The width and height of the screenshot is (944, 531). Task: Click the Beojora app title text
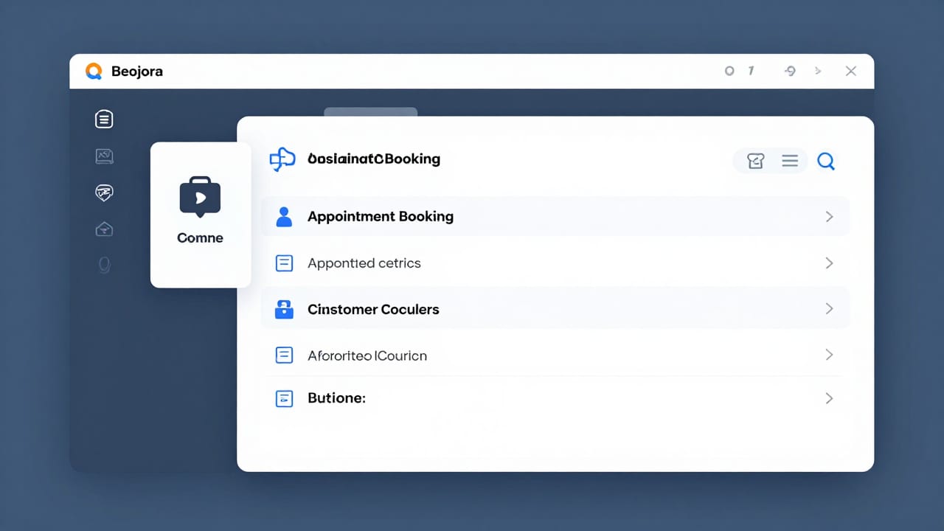tap(137, 72)
